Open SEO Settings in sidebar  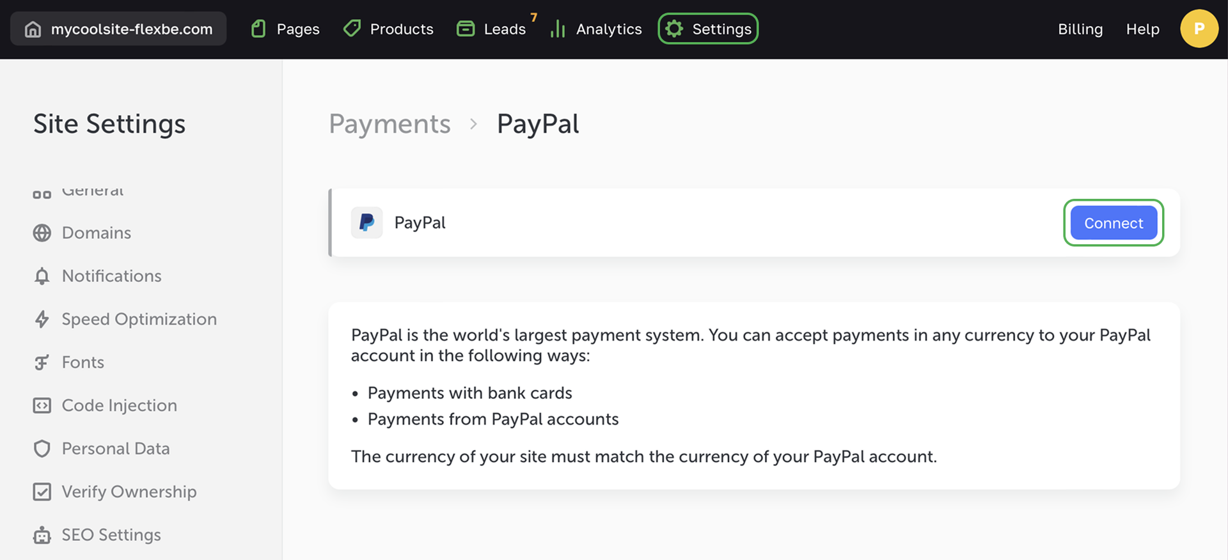tap(111, 535)
